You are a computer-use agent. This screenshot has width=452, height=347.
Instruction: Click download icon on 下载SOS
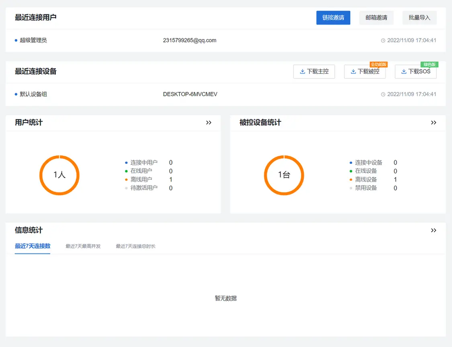(x=404, y=71)
